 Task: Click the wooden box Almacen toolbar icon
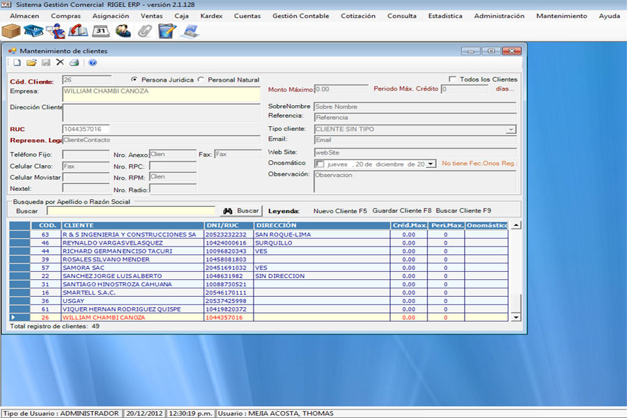click(11, 31)
